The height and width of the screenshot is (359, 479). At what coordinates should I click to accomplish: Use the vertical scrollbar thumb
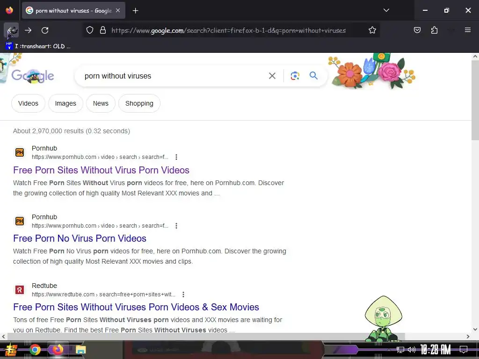475,101
